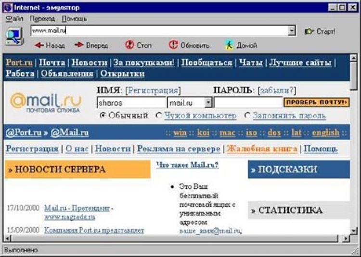Click the Что такое Mail.ru? link
The height and width of the screenshot is (257, 361).
click(x=187, y=165)
